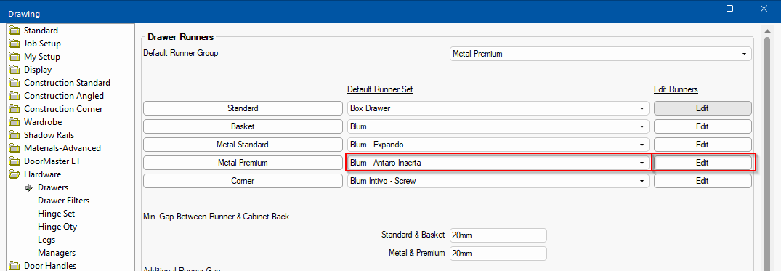
Task: Open the Default Runner Group dropdown
Action: [601, 54]
